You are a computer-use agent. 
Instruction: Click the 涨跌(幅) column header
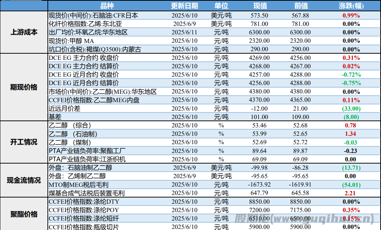click(351, 6)
